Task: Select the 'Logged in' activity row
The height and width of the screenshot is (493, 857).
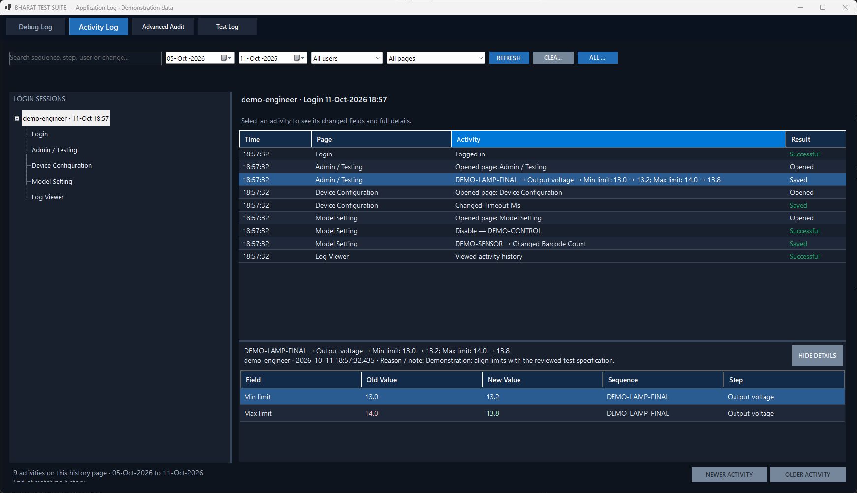Action: click(542, 154)
